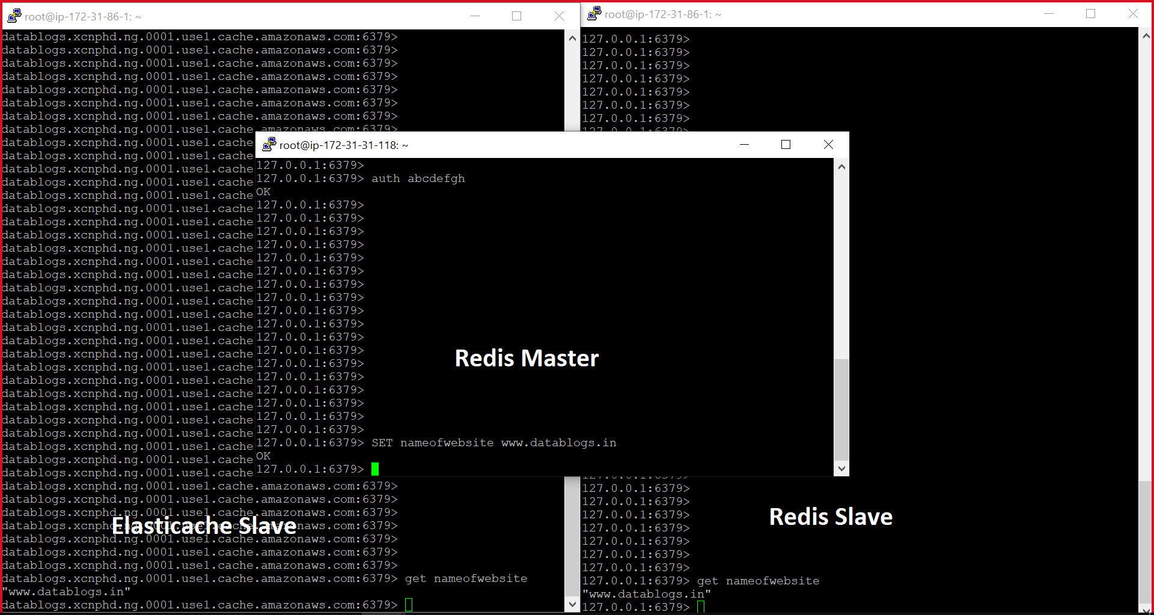The height and width of the screenshot is (615, 1154).
Task: Click 'get nameofwebsite' in the datablogs cache terminal
Action: coord(466,578)
